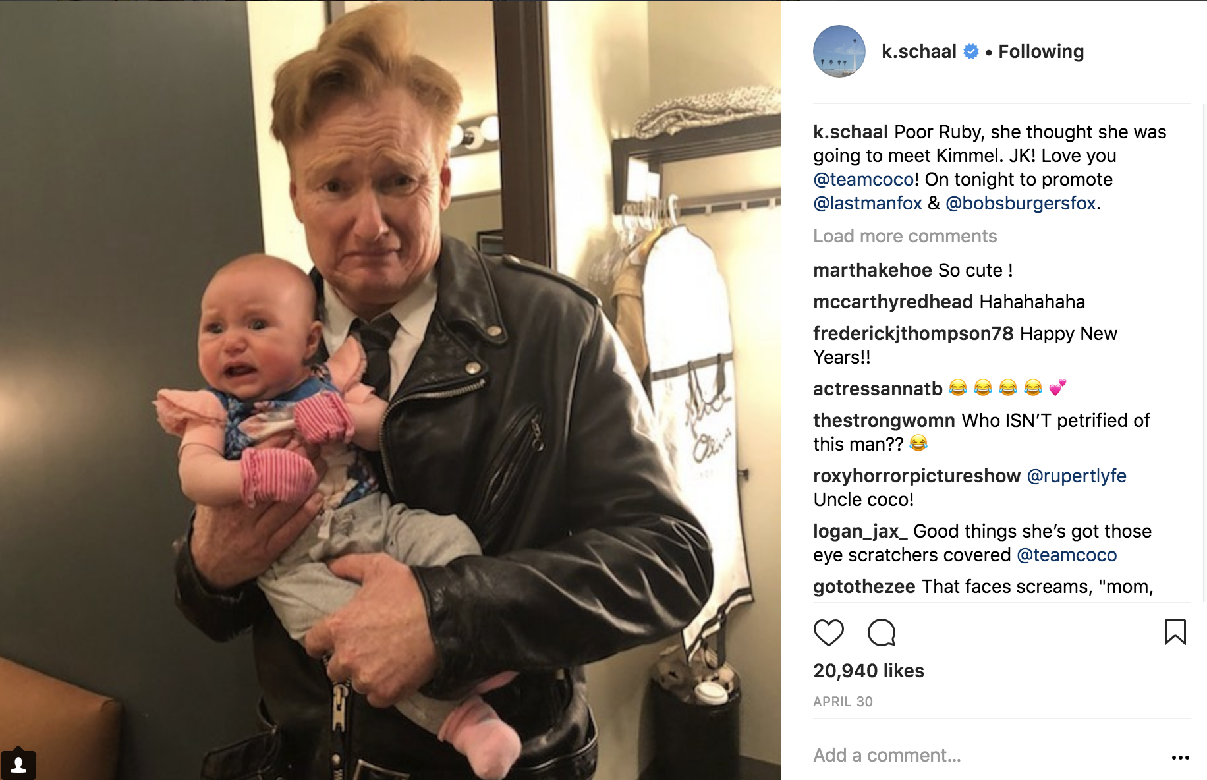Open the @rupertlyfe mention in comment

(x=1077, y=476)
